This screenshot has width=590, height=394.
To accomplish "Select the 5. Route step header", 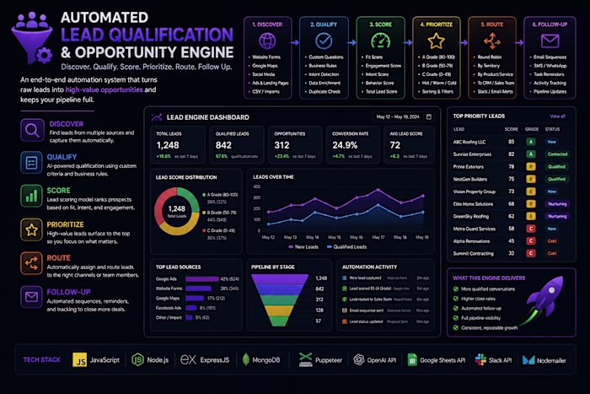I will click(492, 24).
